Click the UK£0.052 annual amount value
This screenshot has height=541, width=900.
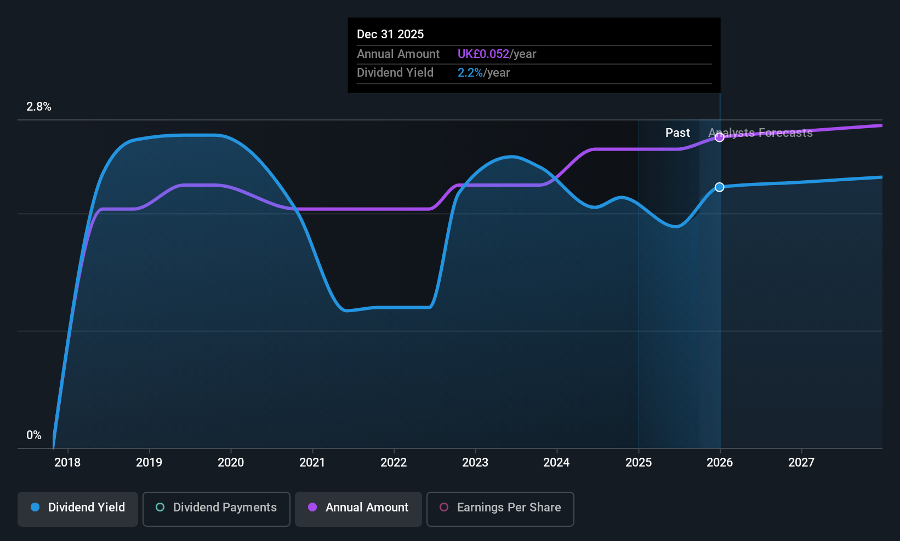[483, 54]
